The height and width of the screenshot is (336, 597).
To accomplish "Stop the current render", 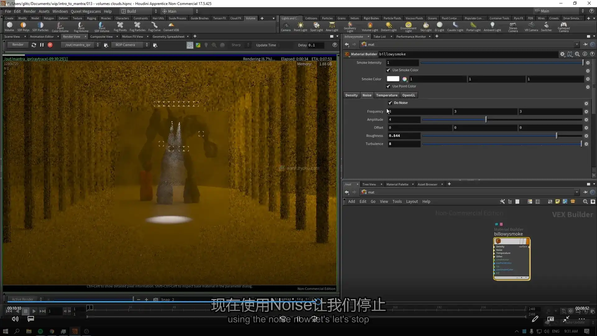I will [50, 45].
